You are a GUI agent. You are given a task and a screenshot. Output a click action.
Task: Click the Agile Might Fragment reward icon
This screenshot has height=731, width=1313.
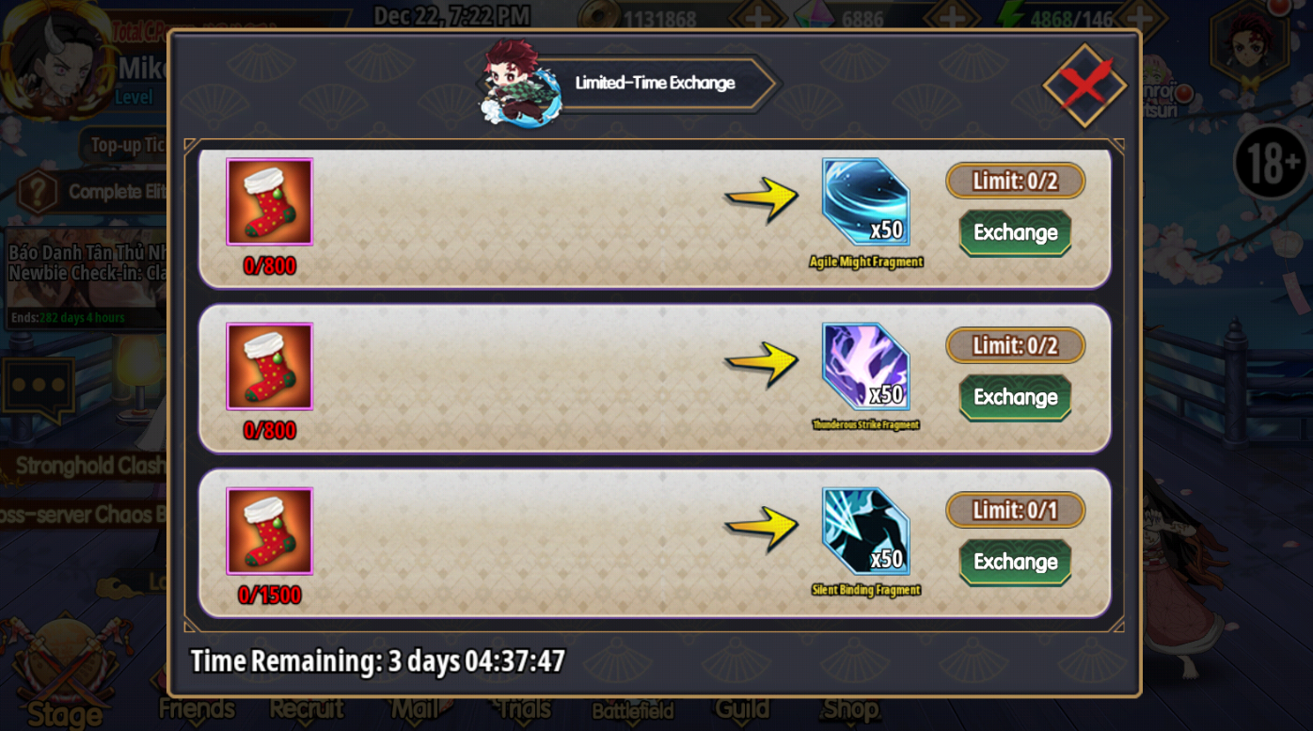click(x=865, y=202)
